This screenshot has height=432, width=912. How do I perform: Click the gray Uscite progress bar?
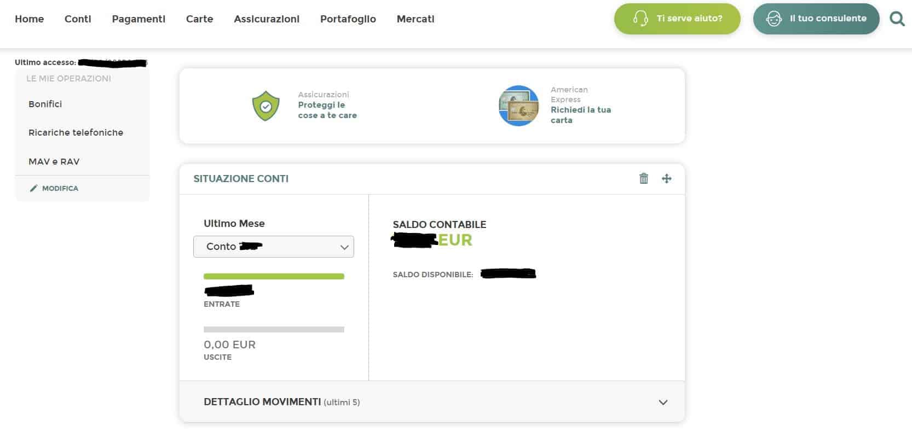point(274,330)
